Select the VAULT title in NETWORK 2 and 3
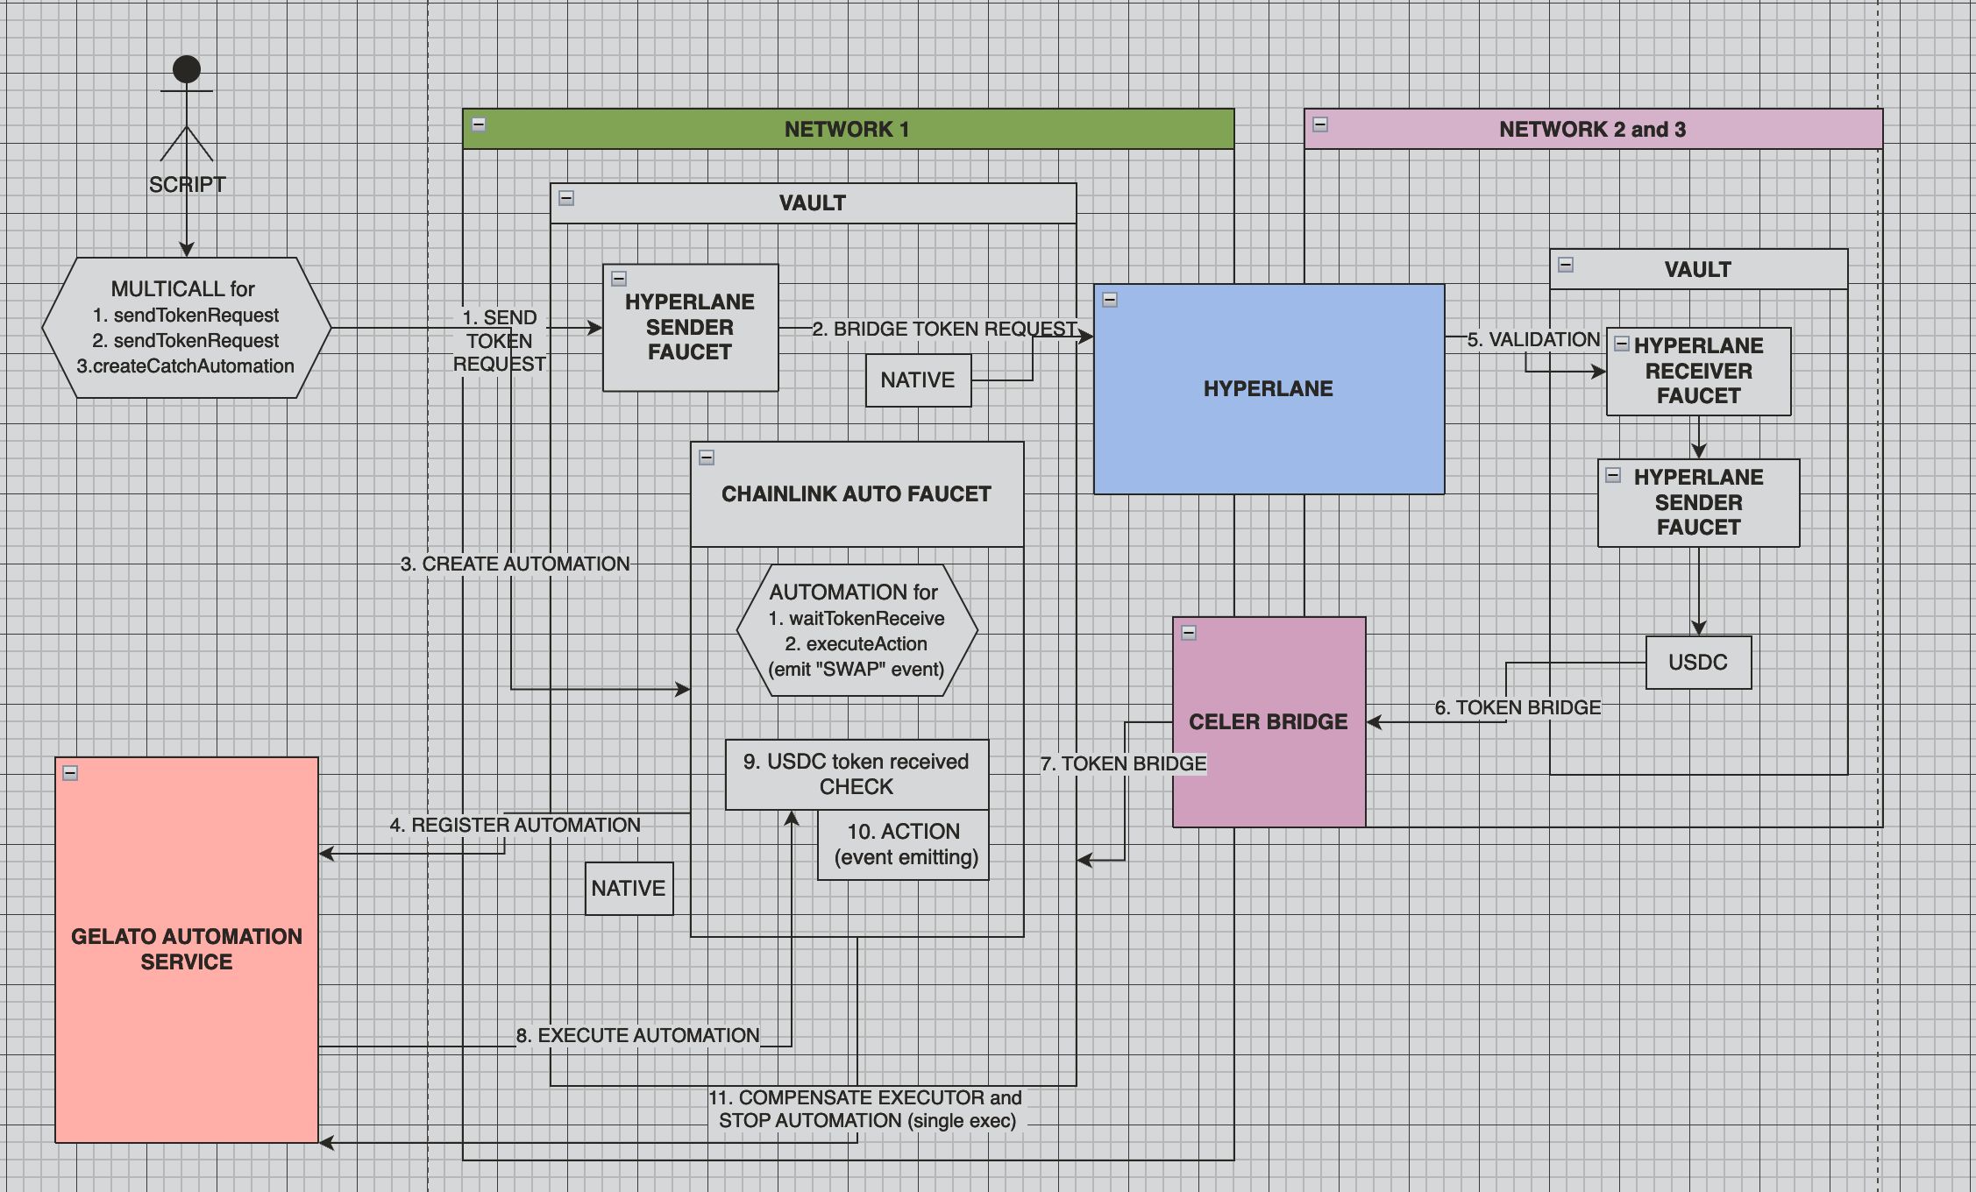Screen dimensions: 1976x1192 [1698, 270]
